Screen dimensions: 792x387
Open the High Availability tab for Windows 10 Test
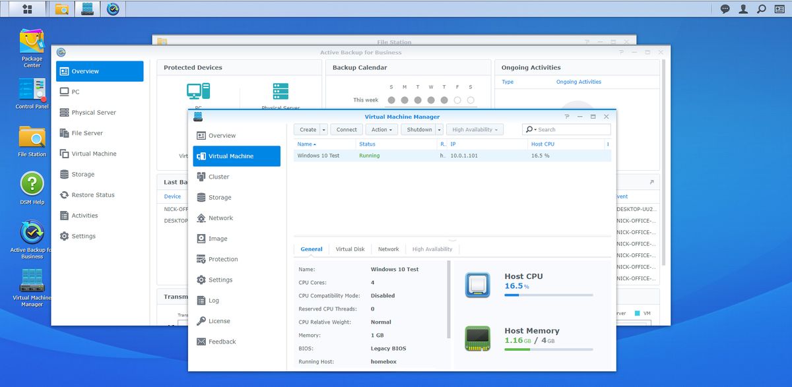pos(432,249)
